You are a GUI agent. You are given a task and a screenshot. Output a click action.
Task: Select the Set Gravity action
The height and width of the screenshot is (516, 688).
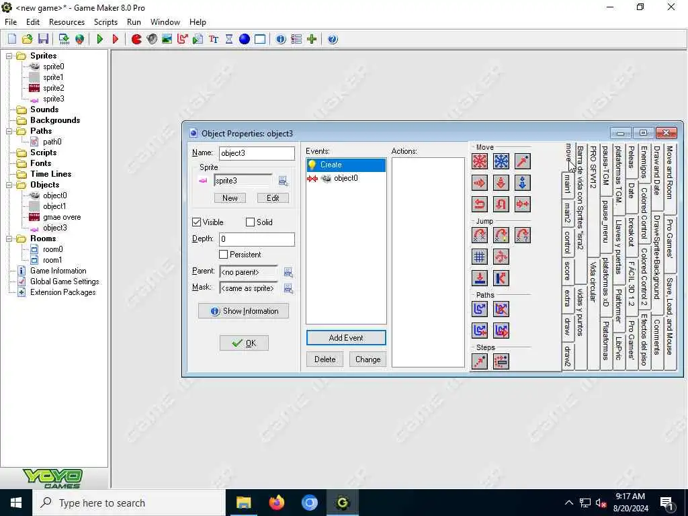click(523, 183)
